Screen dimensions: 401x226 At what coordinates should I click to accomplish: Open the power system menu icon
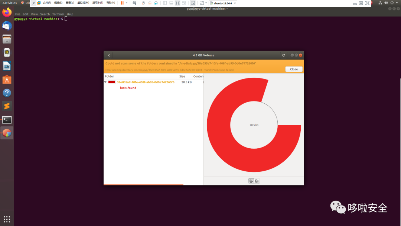392,3
